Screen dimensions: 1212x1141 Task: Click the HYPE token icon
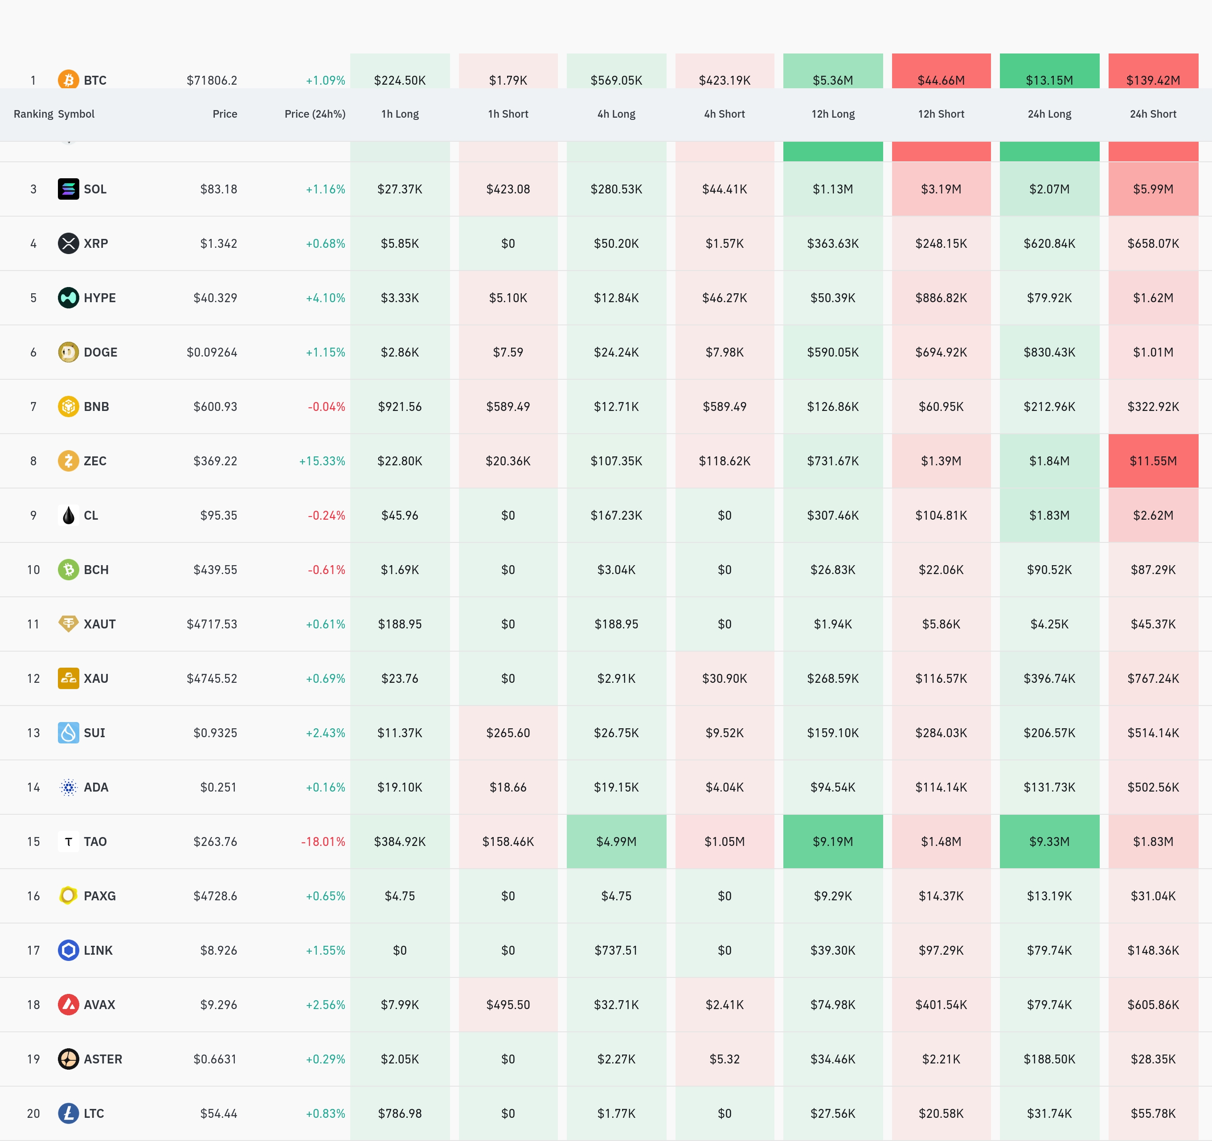coord(68,298)
